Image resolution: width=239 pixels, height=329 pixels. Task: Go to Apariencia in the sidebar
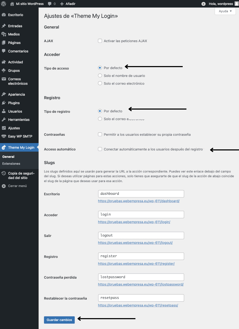16,94
